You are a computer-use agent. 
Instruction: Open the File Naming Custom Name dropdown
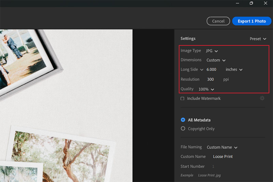[x=222, y=148]
